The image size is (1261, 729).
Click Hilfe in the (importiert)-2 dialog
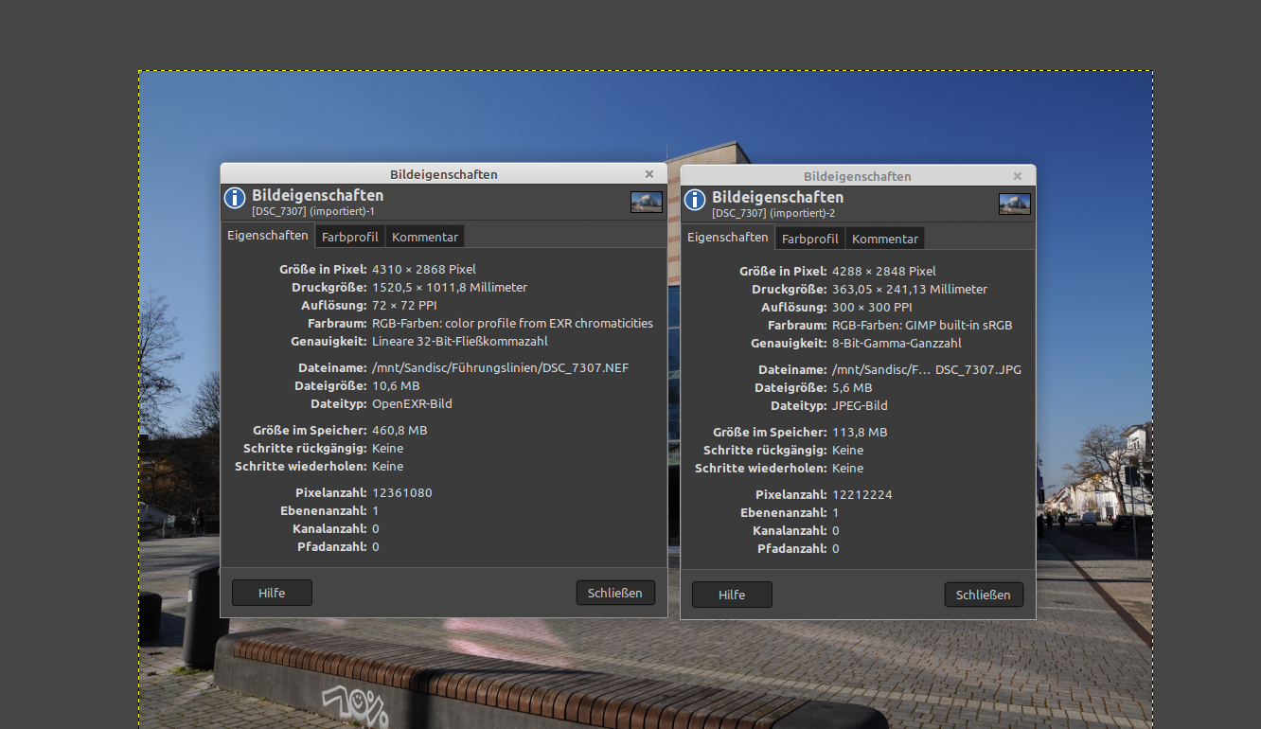pyautogui.click(x=732, y=595)
